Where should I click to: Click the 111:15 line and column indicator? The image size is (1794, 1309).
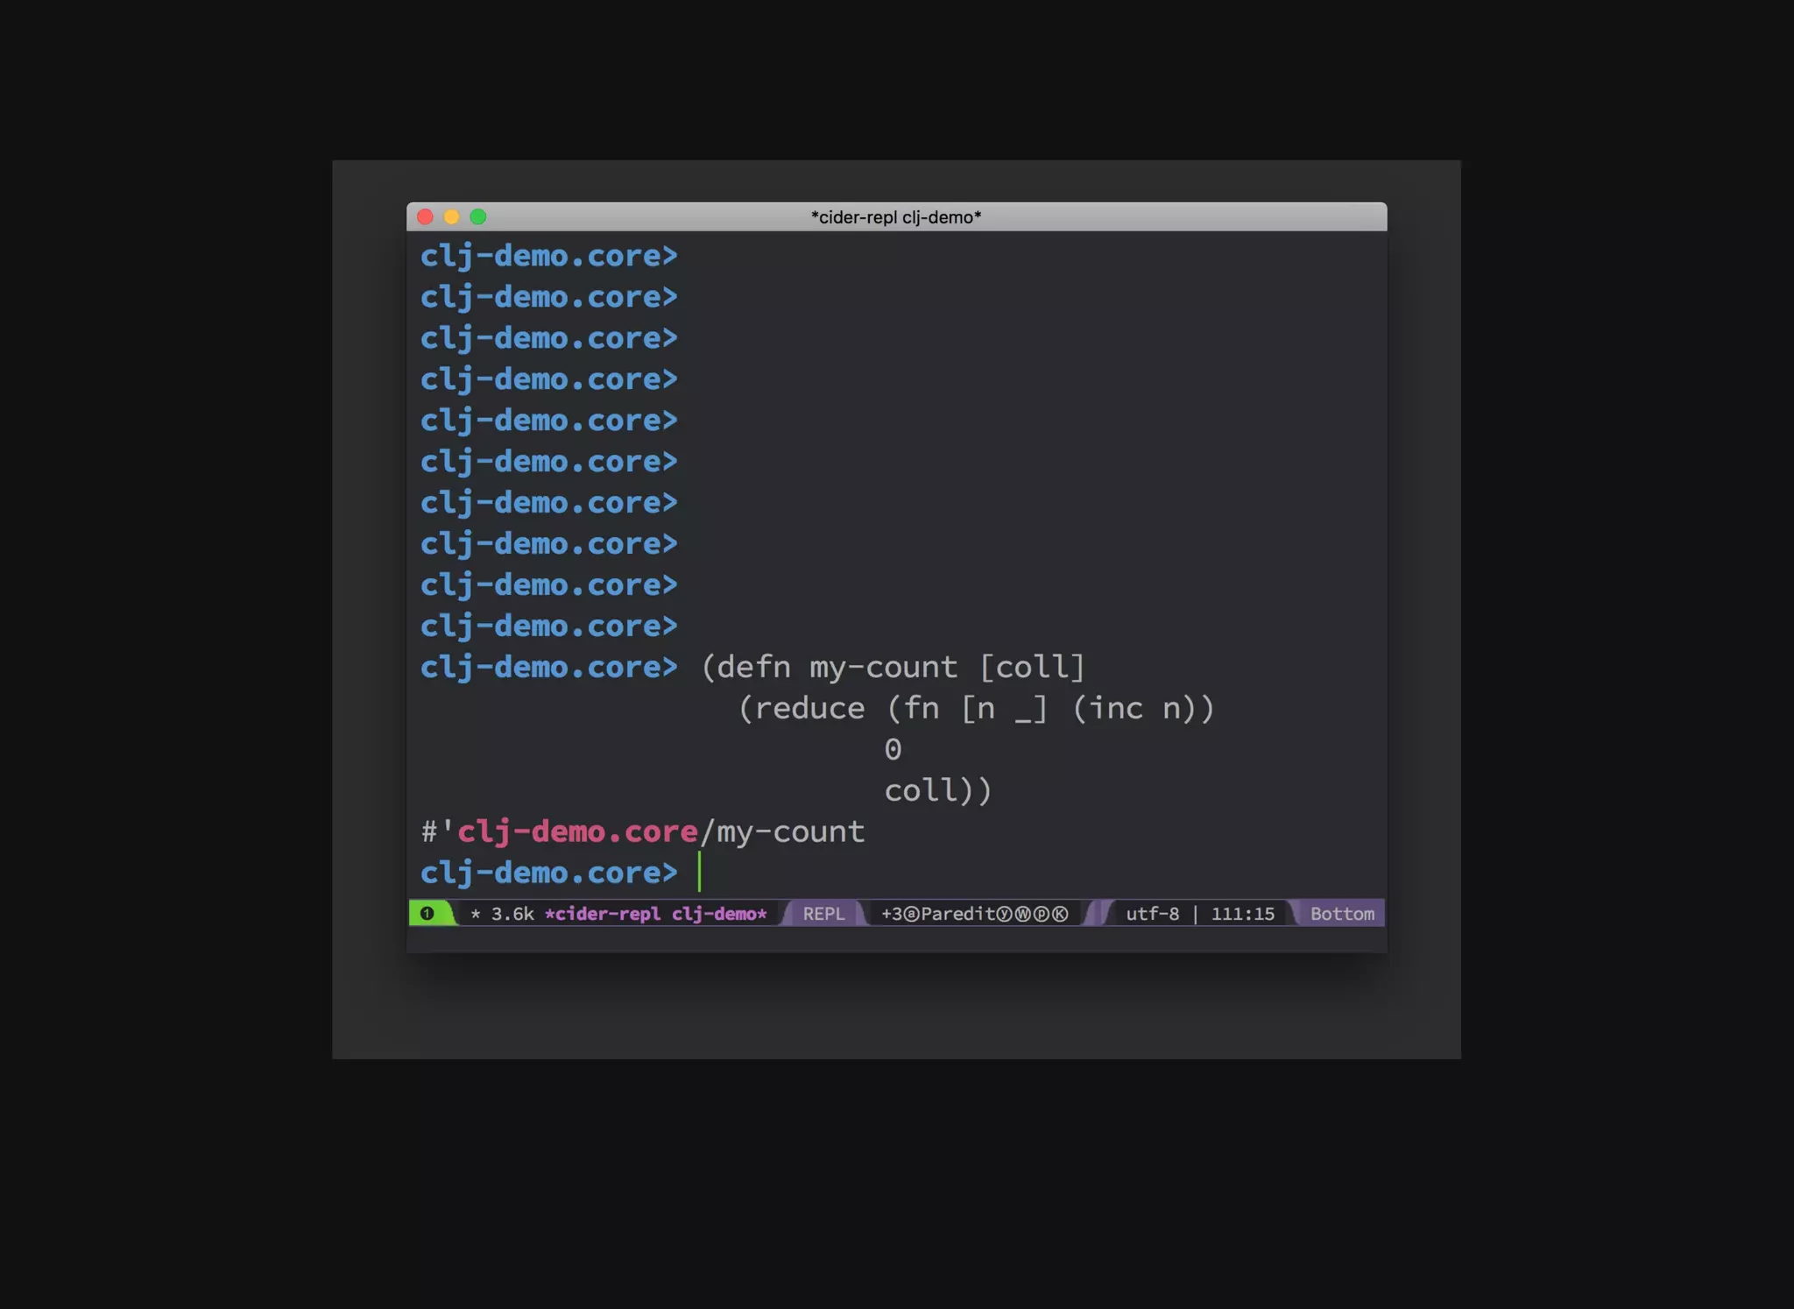point(1242,914)
